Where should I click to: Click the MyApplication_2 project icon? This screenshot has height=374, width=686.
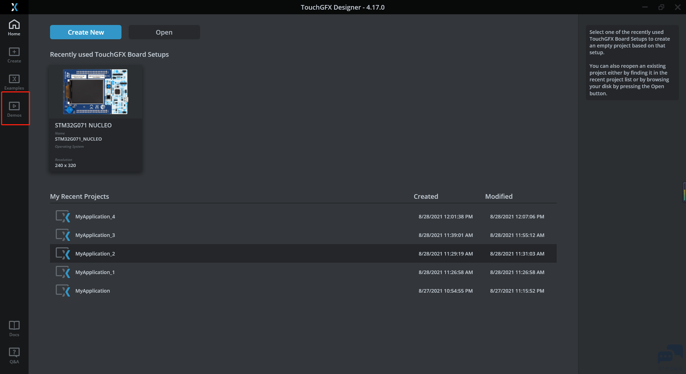pyautogui.click(x=63, y=253)
